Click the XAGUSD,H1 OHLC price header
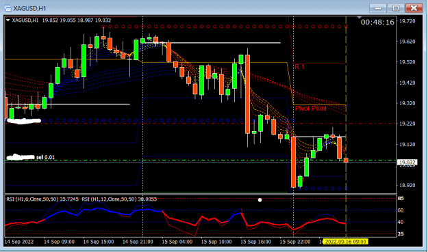The width and height of the screenshot is (428, 252). [x=61, y=20]
